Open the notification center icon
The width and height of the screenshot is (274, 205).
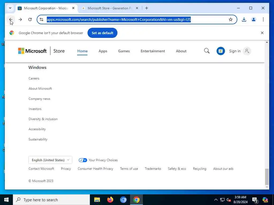tap(255, 200)
